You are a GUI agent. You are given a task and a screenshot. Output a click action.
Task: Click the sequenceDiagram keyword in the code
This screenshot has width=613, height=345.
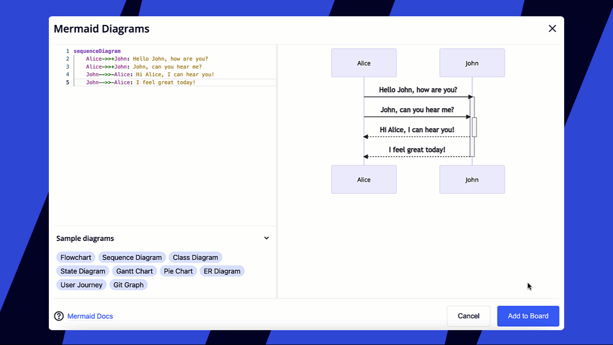[97, 51]
